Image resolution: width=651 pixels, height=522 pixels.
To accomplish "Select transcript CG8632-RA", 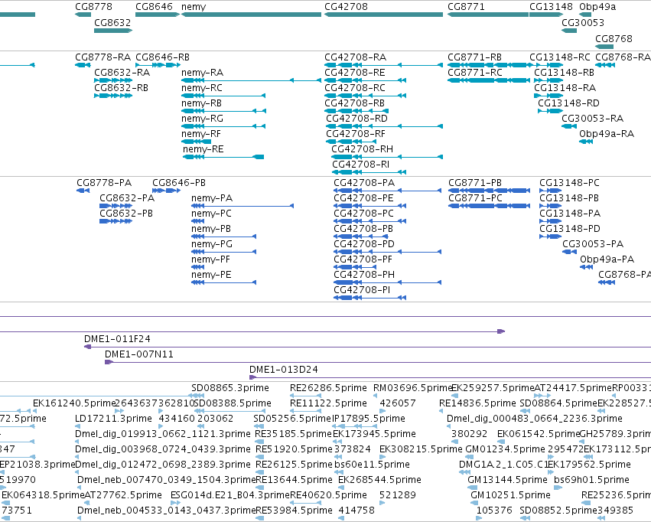I will pyautogui.click(x=113, y=80).
